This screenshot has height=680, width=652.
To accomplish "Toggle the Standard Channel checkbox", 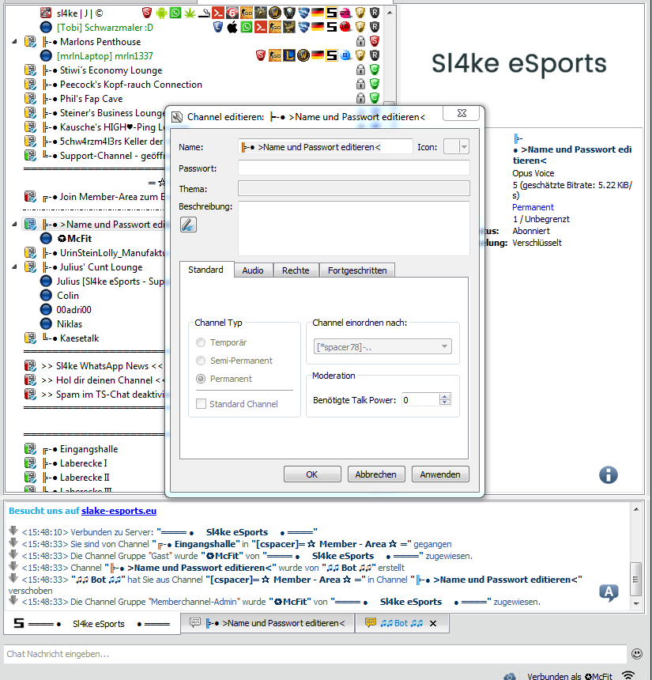I will point(202,404).
